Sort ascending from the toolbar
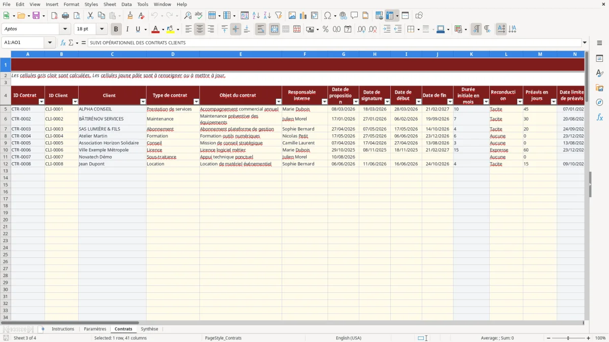 [x=256, y=16]
